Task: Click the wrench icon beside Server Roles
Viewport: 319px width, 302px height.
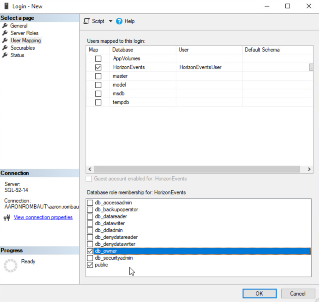Action: [5, 33]
